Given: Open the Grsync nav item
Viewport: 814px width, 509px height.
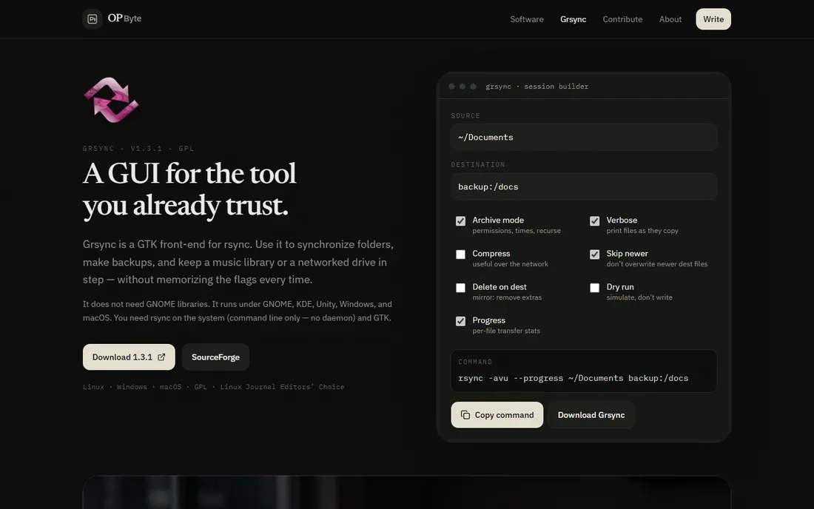Looking at the screenshot, I should [x=573, y=19].
